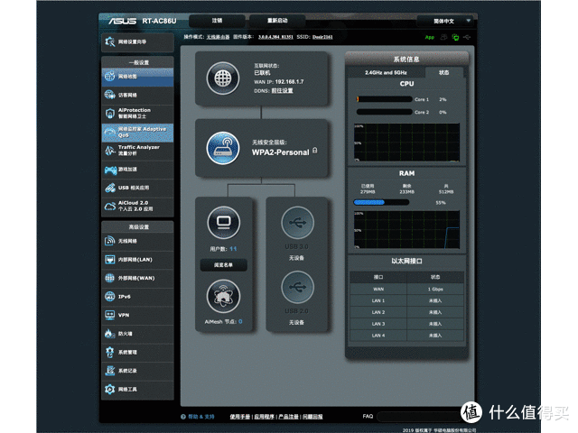Open the 网络设置向导 setup wizard
Viewport: 578px width, 433px height.
click(x=137, y=42)
